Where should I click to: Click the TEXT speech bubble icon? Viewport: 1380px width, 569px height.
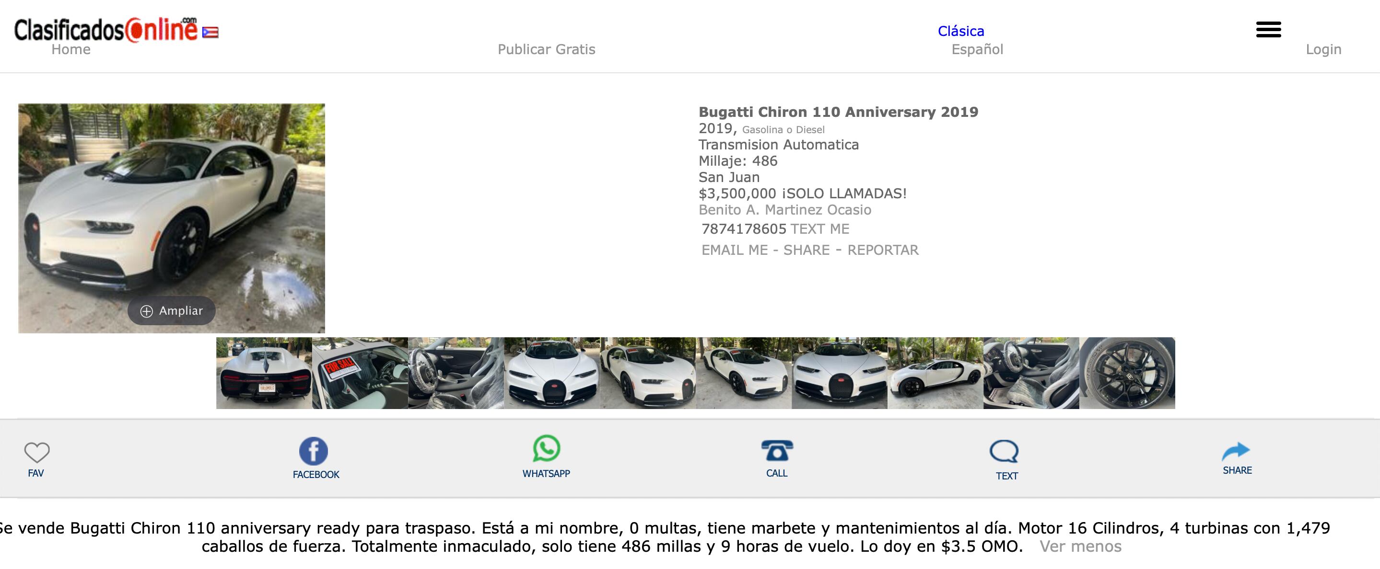1004,452
